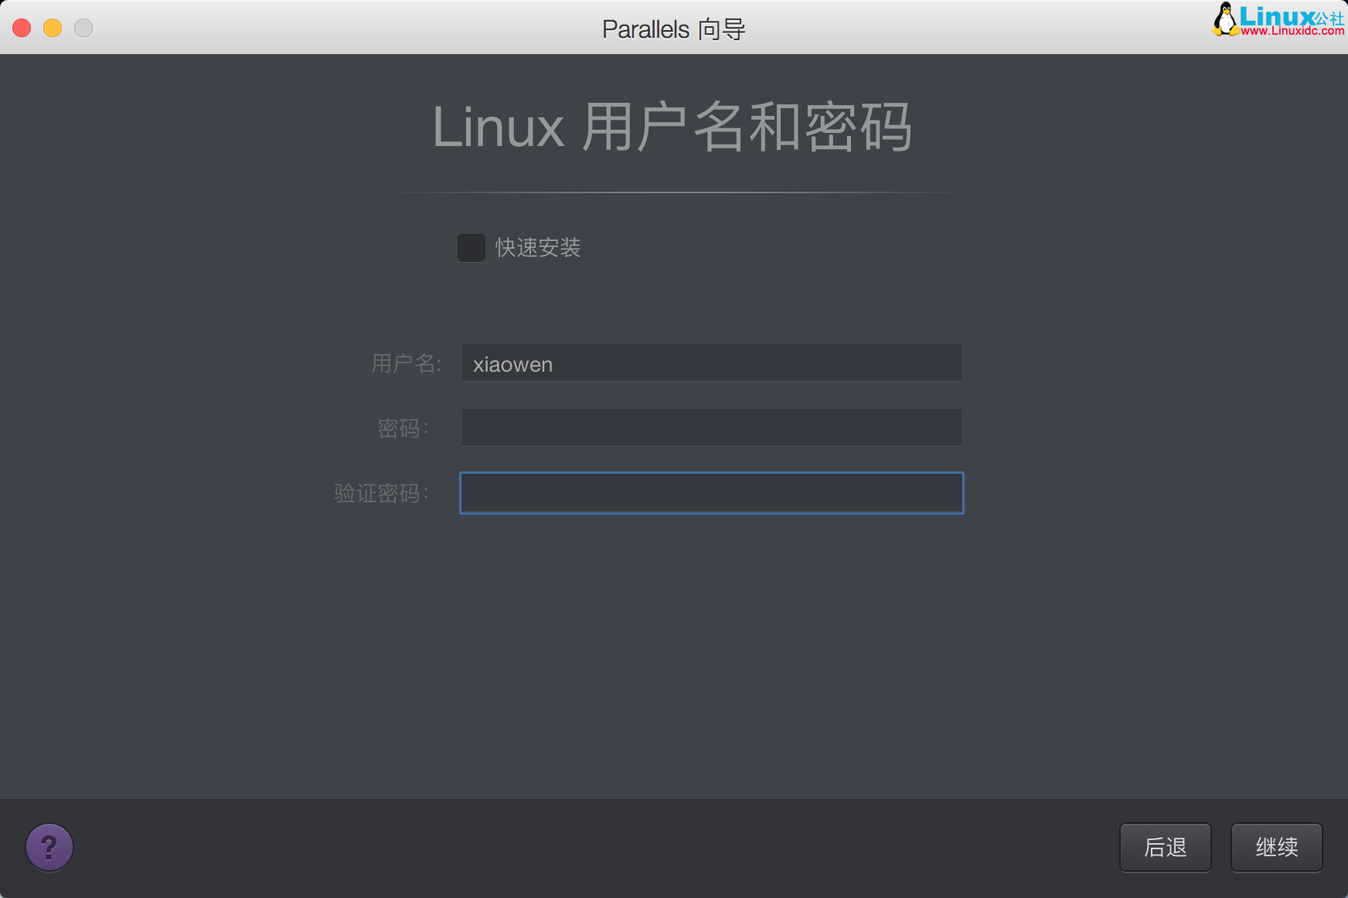Click the 快速安装 label text

click(x=538, y=248)
